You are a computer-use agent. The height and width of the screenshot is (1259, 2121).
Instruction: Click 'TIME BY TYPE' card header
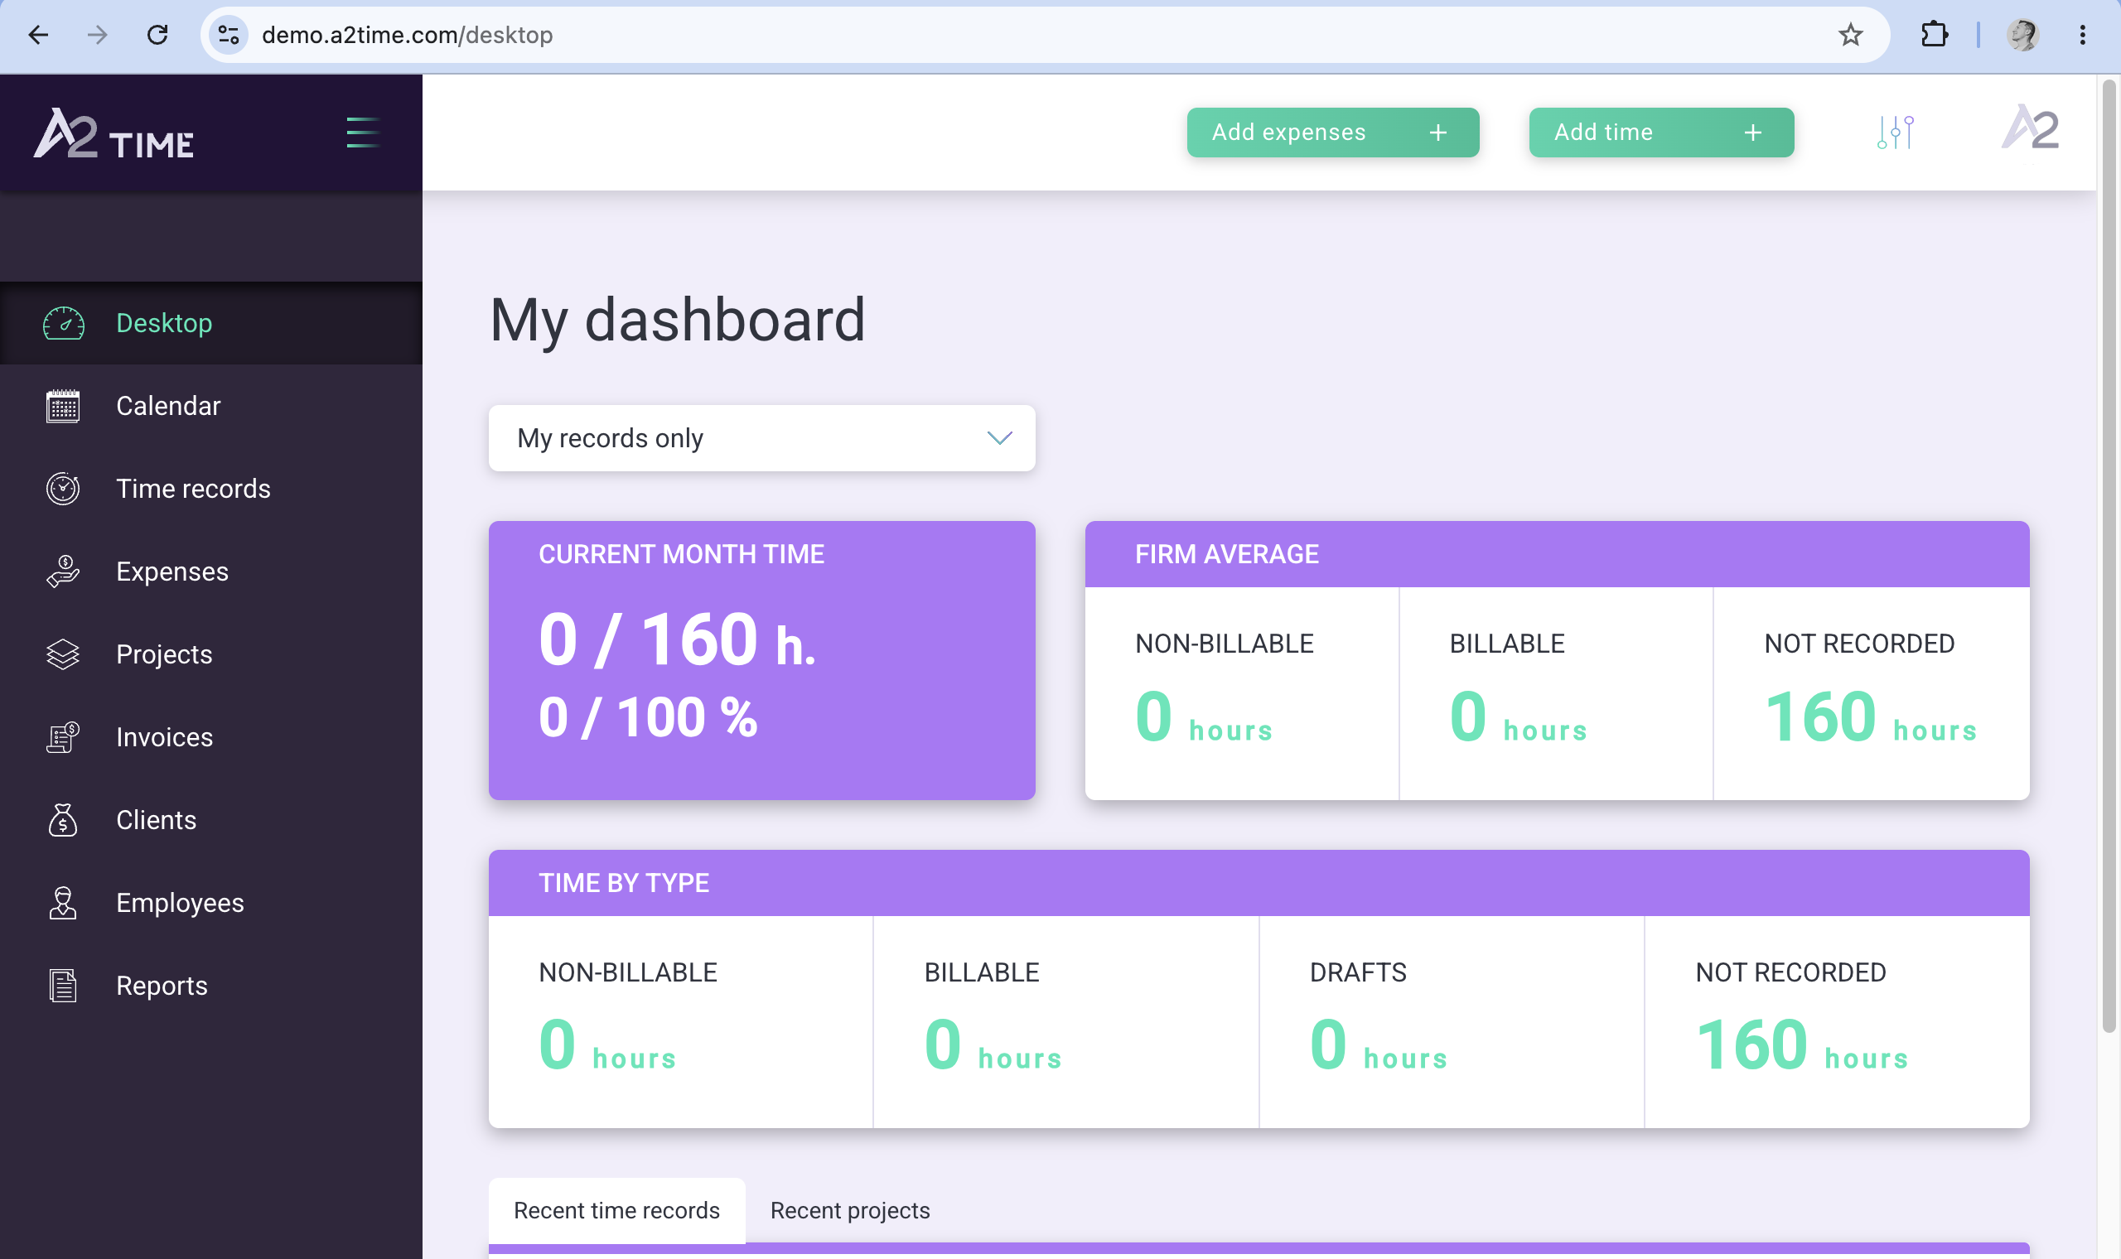(1259, 882)
